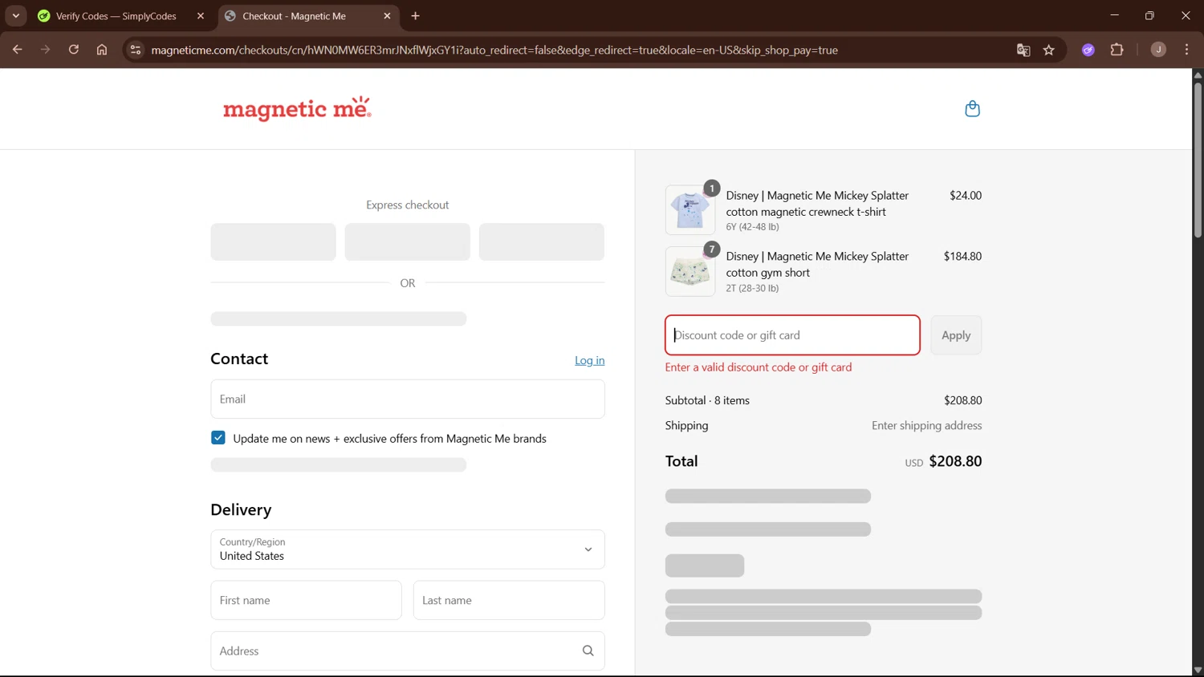Click the Mickey Splatter gym short thumbnail
This screenshot has height=677, width=1204.
(690, 271)
